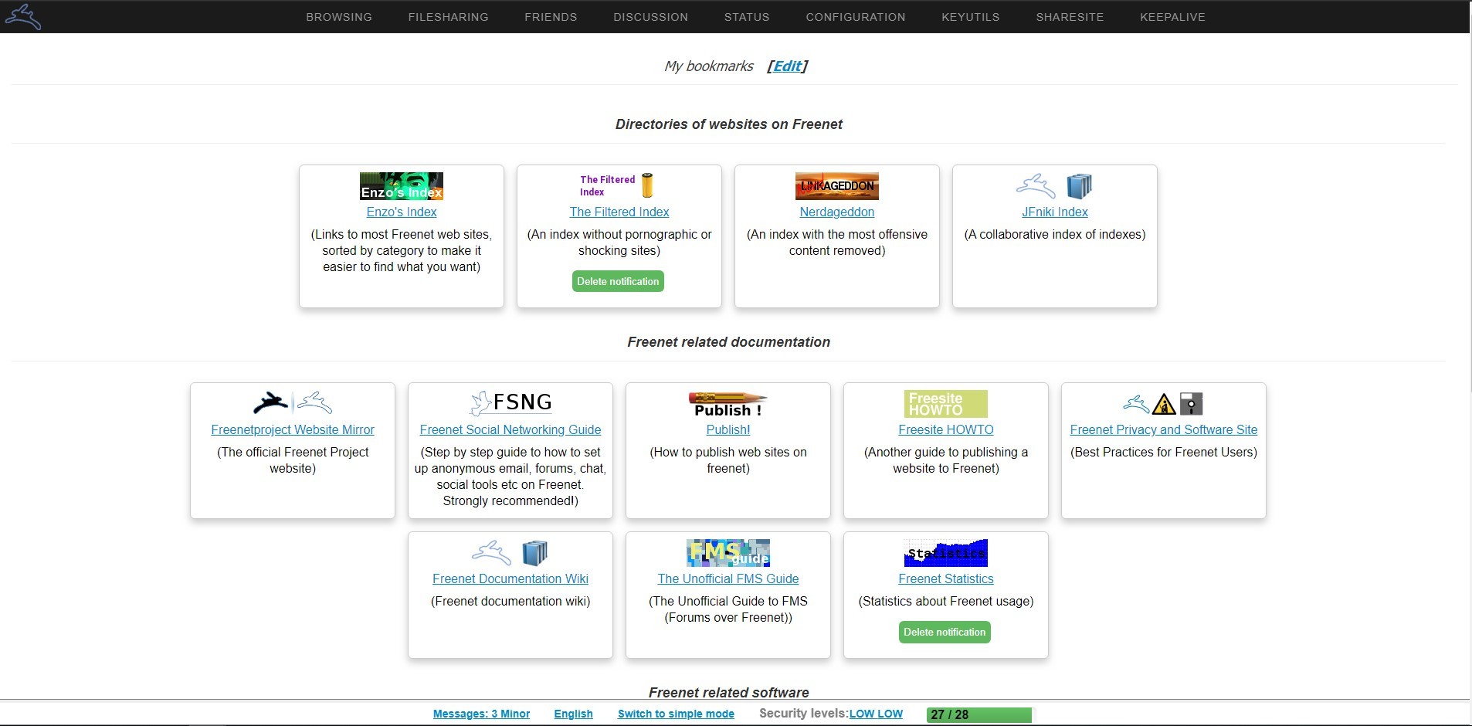
Task: Open the Status menu
Action: 747,17
